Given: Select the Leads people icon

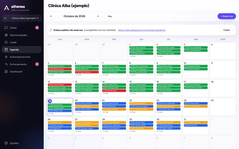Looking at the screenshot, I should [x=6, y=42].
